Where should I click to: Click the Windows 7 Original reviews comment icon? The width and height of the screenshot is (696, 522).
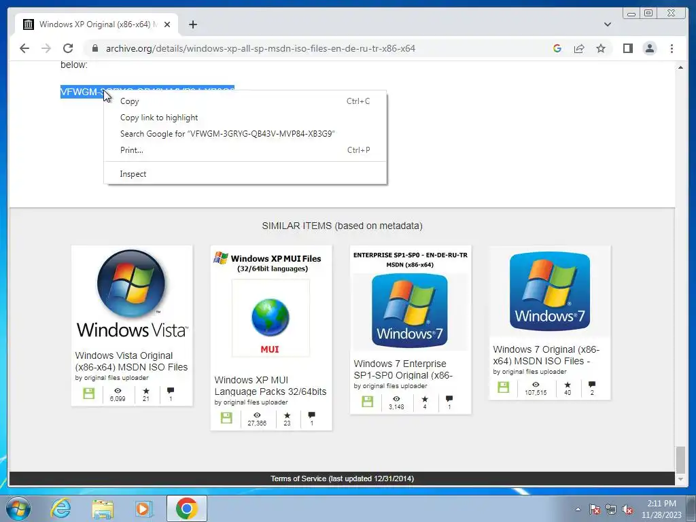(592, 385)
